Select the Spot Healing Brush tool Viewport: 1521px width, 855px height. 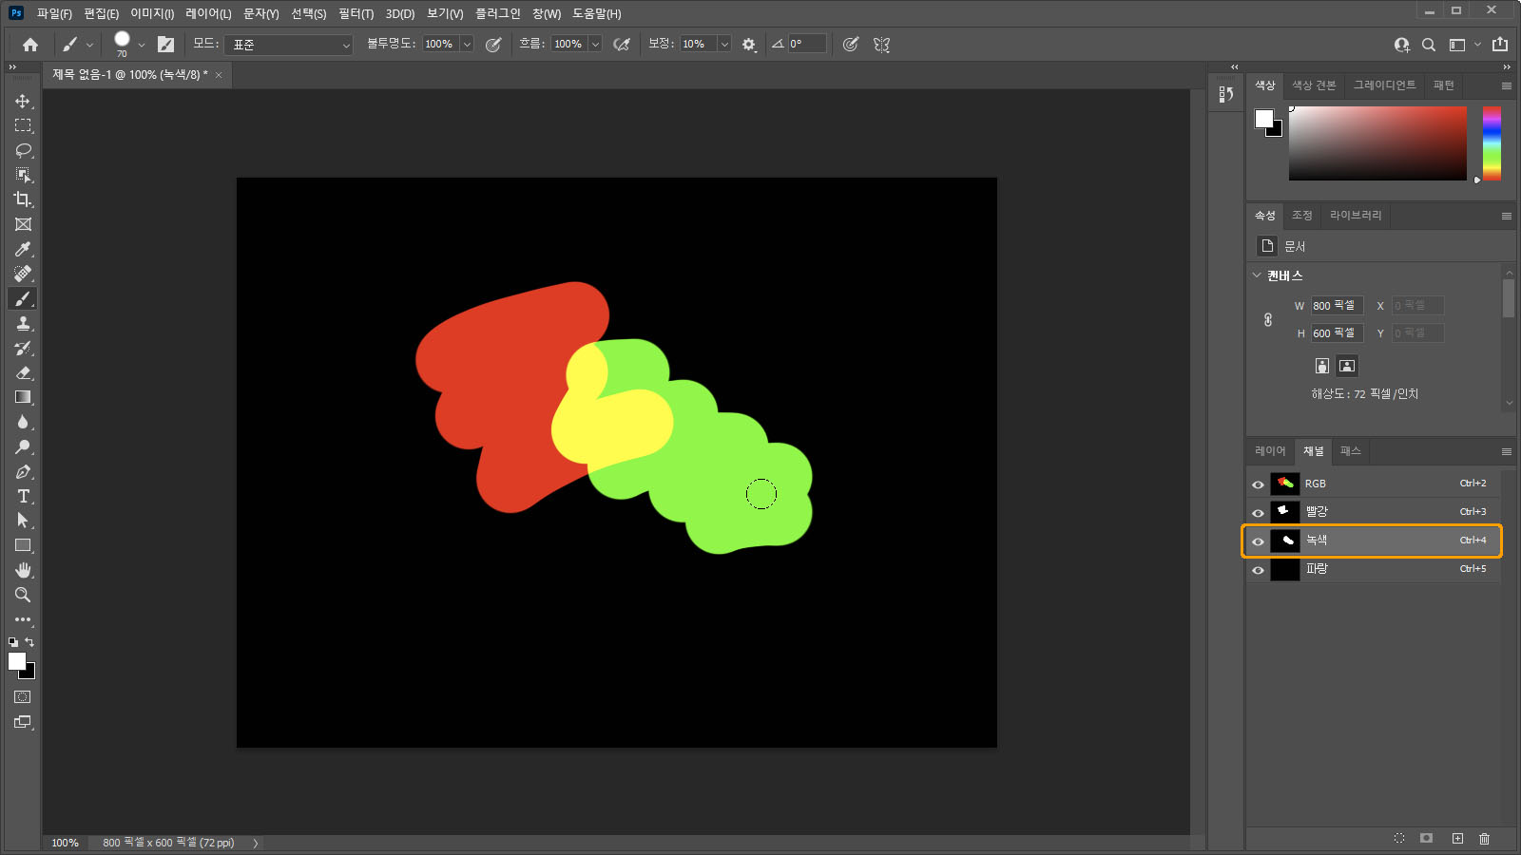[x=23, y=274]
